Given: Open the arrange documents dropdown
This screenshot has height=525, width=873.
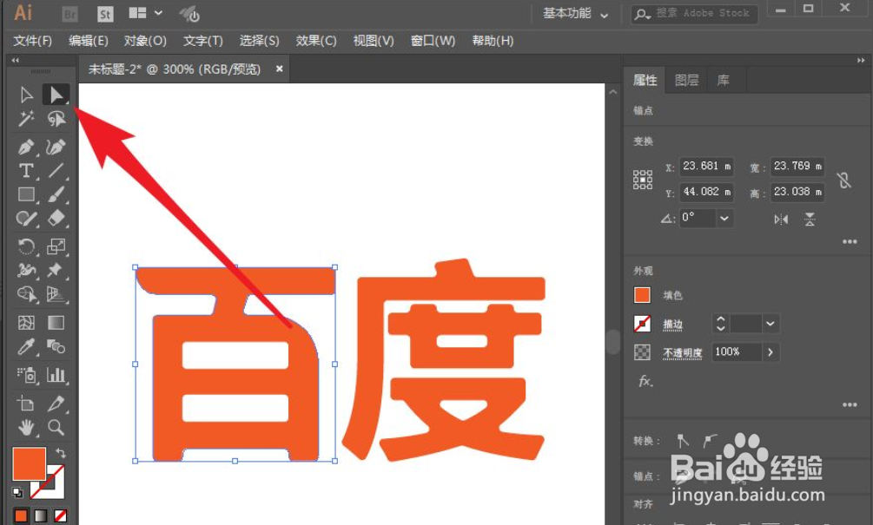Looking at the screenshot, I should (145, 13).
